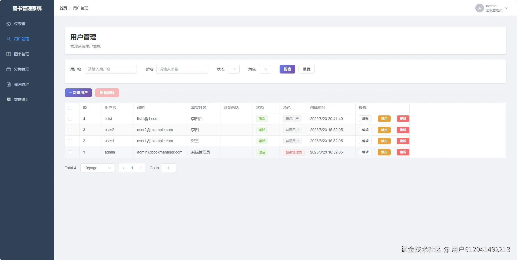Screen dimensions: 517x260
Task: Check the row checkbox for user2
Action: [70, 130]
